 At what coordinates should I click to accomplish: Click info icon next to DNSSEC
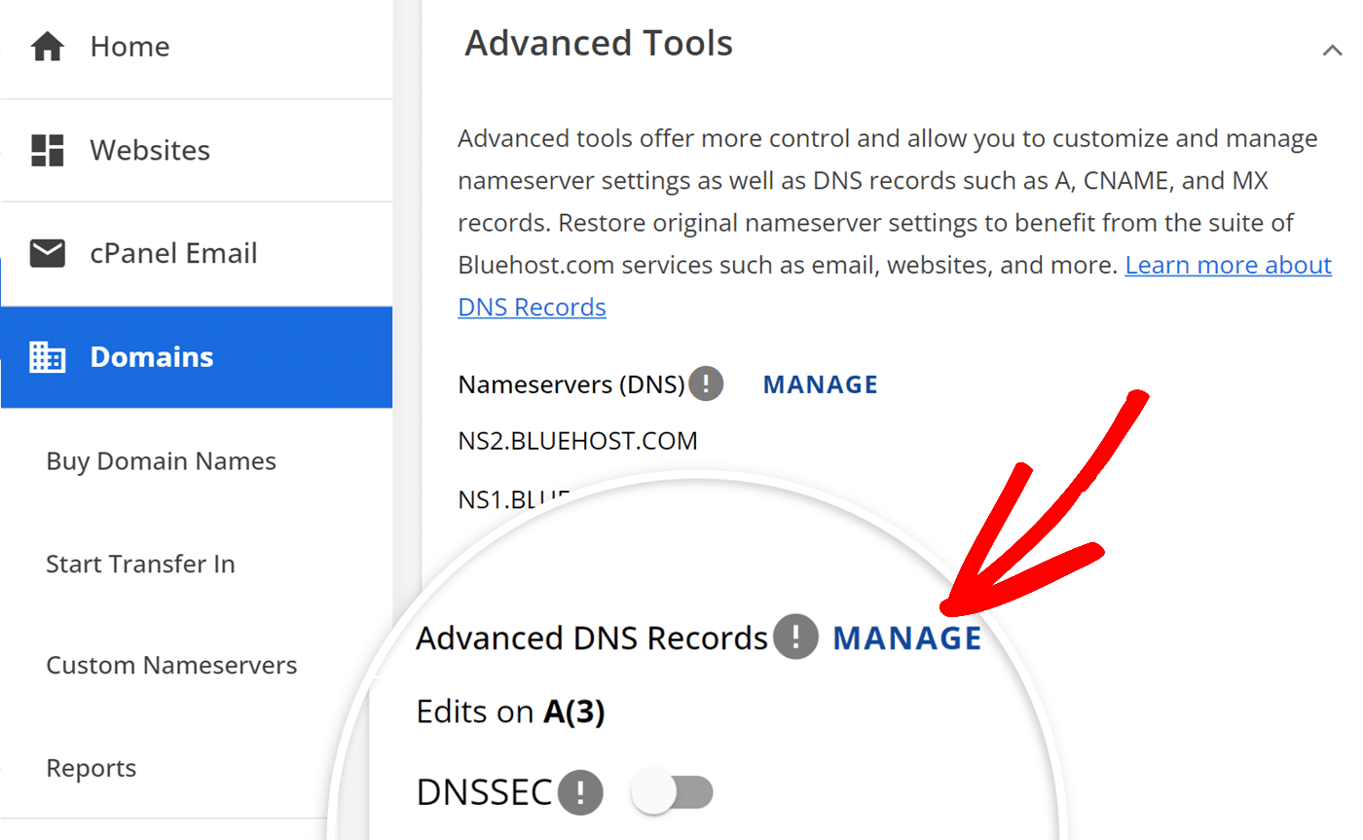(x=580, y=792)
